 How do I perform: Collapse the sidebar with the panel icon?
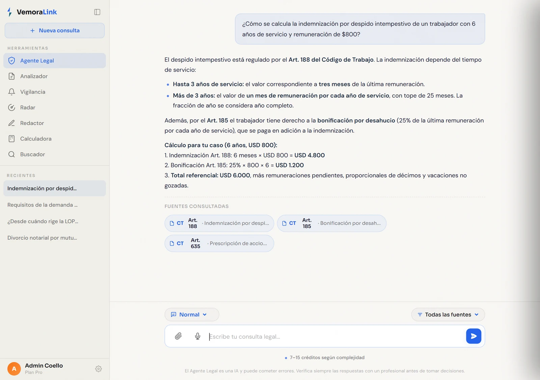tap(97, 12)
